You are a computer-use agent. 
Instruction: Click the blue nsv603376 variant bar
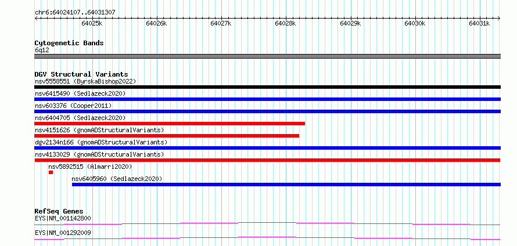point(267,111)
